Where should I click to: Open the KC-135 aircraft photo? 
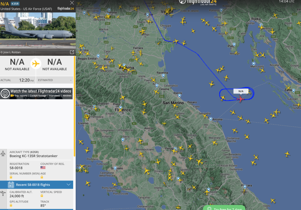37,30
